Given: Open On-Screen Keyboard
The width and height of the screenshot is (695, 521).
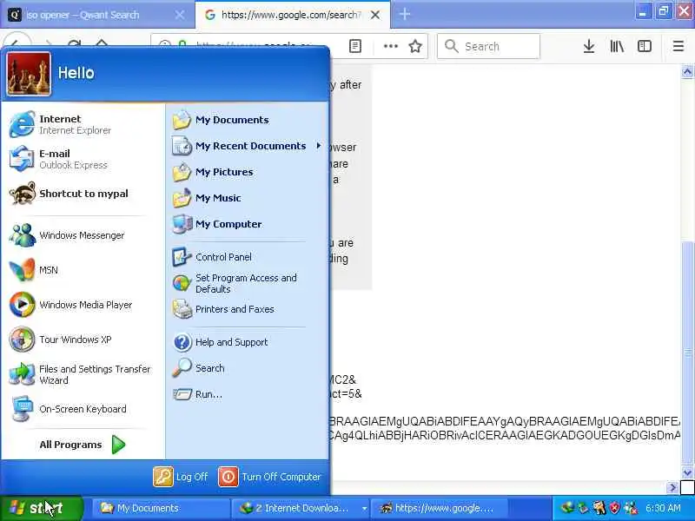Looking at the screenshot, I should click(69, 409).
